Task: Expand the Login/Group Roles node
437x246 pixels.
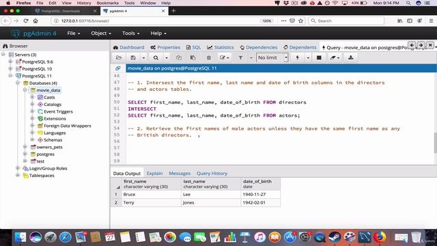Action: click(18, 168)
